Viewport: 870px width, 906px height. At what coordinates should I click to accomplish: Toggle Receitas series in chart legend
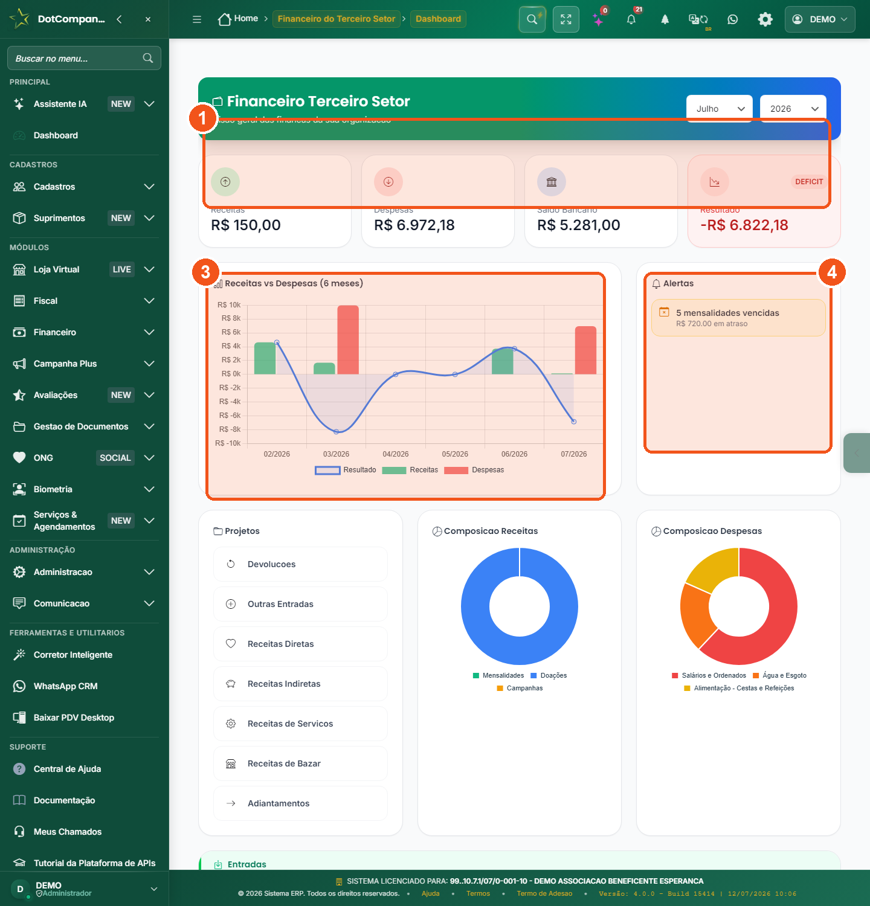click(x=410, y=470)
